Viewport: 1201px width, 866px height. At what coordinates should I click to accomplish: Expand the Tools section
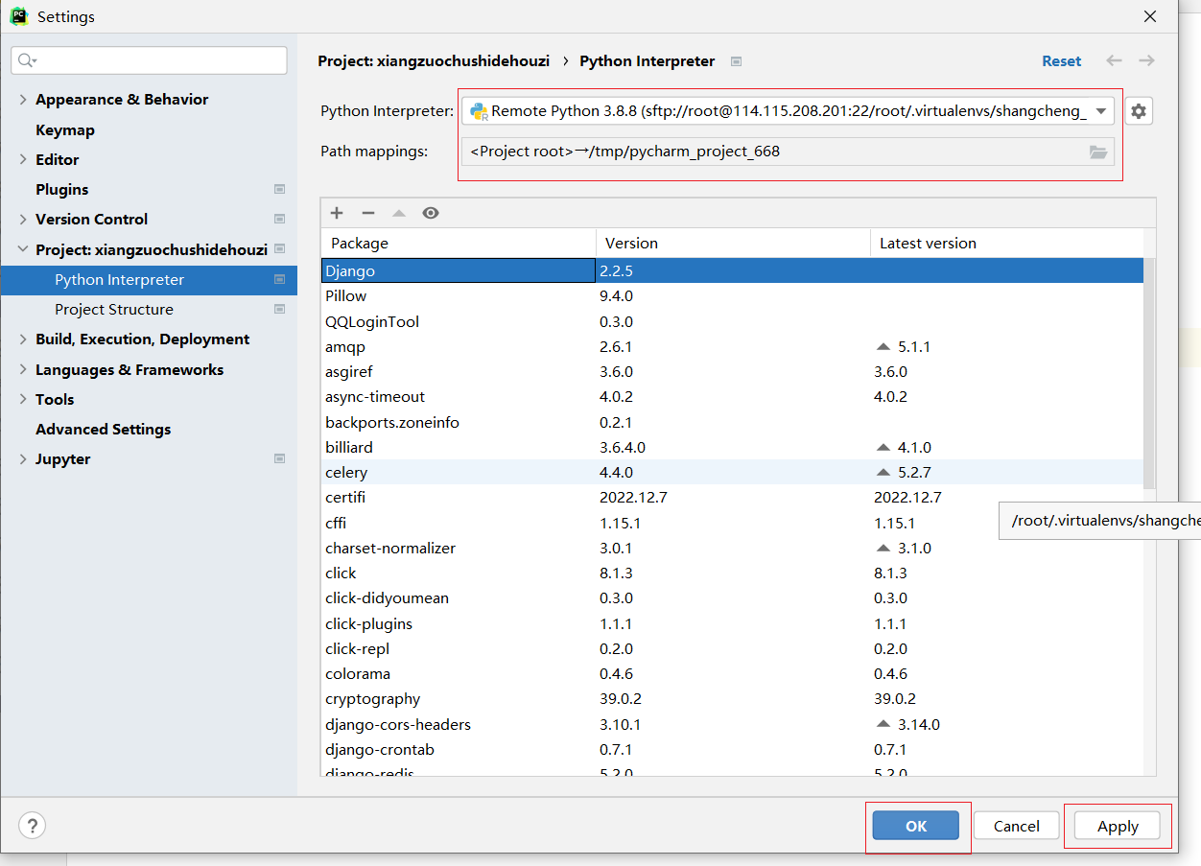(x=23, y=399)
